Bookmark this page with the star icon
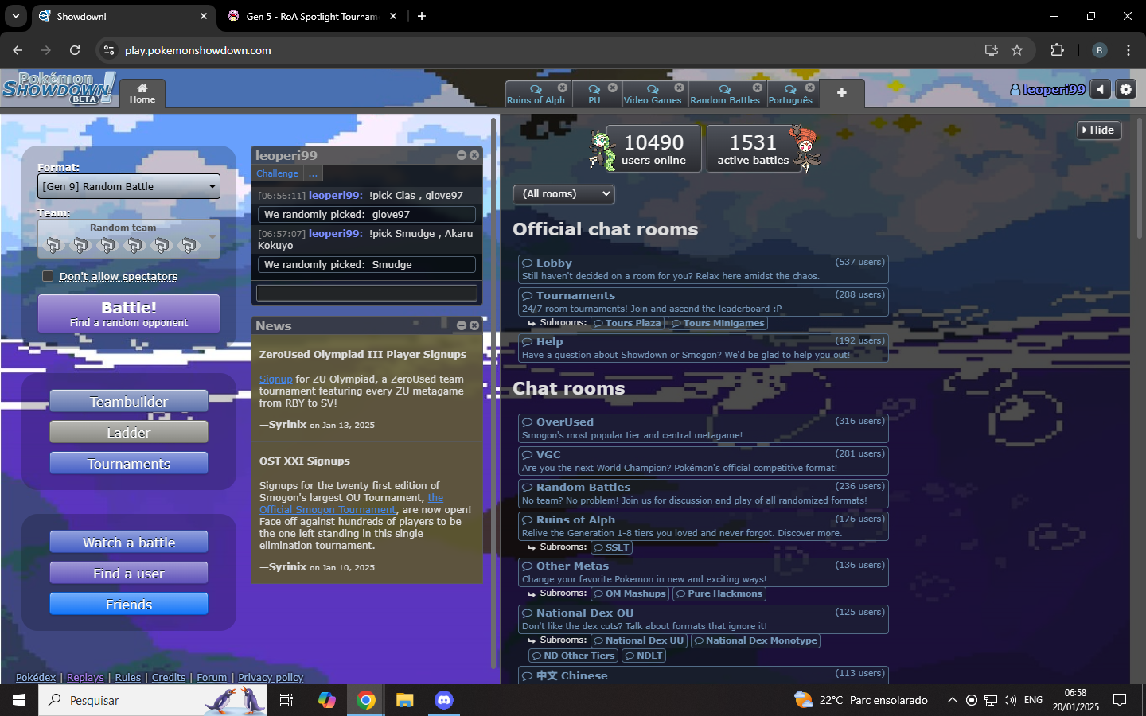The height and width of the screenshot is (716, 1146). pyautogui.click(x=1017, y=50)
